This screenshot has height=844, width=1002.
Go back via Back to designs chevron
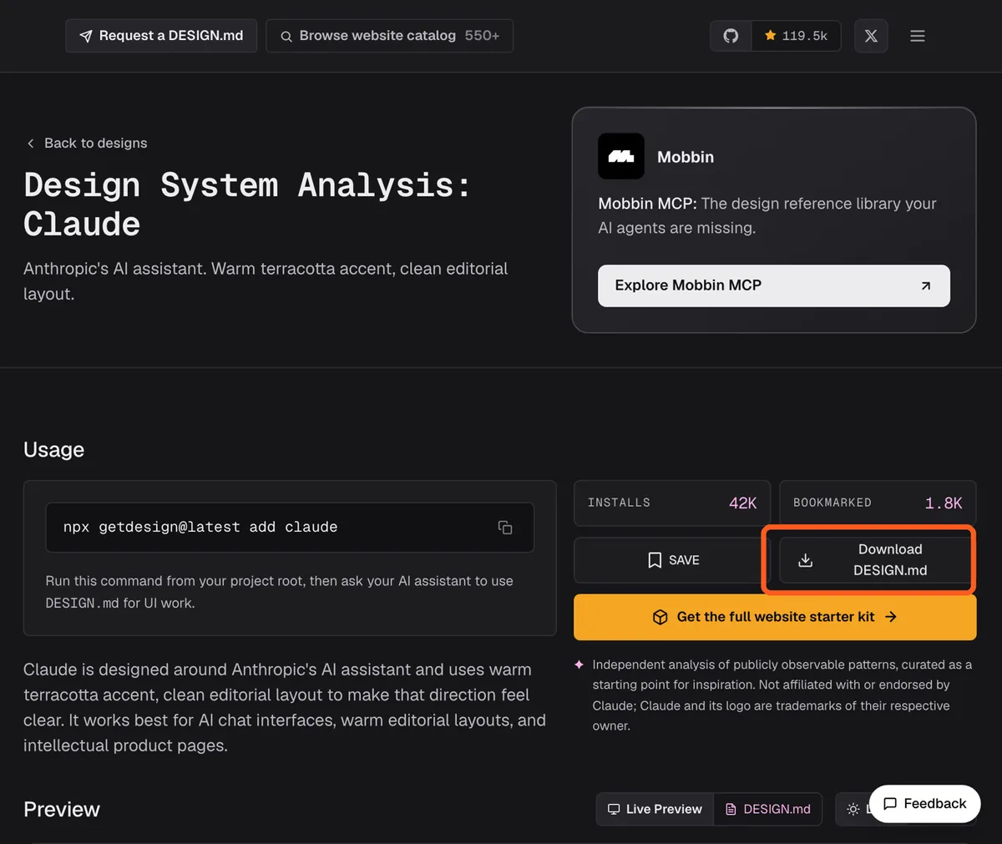pos(31,144)
